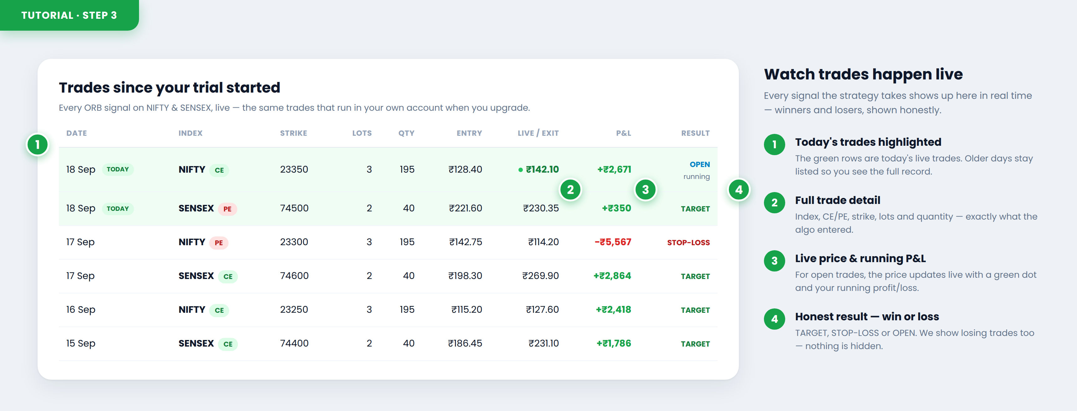Click the 'Today's trades highlighted' legend title

tap(868, 142)
